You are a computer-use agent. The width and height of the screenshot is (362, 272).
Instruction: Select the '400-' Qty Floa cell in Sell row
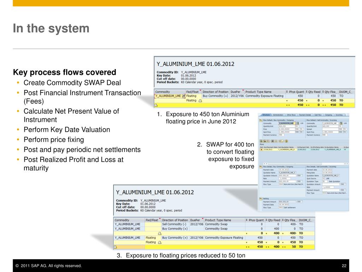click(289, 224)
